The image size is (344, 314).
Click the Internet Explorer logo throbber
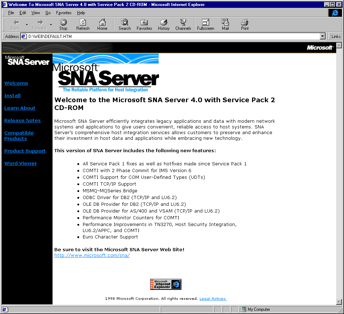tap(335, 13)
